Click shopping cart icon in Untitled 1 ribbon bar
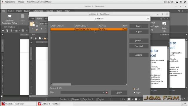Screen dimensions: 188x106 point(179,11)
